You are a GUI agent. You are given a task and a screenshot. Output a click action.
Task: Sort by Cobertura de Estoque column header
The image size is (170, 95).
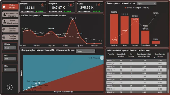(160, 55)
